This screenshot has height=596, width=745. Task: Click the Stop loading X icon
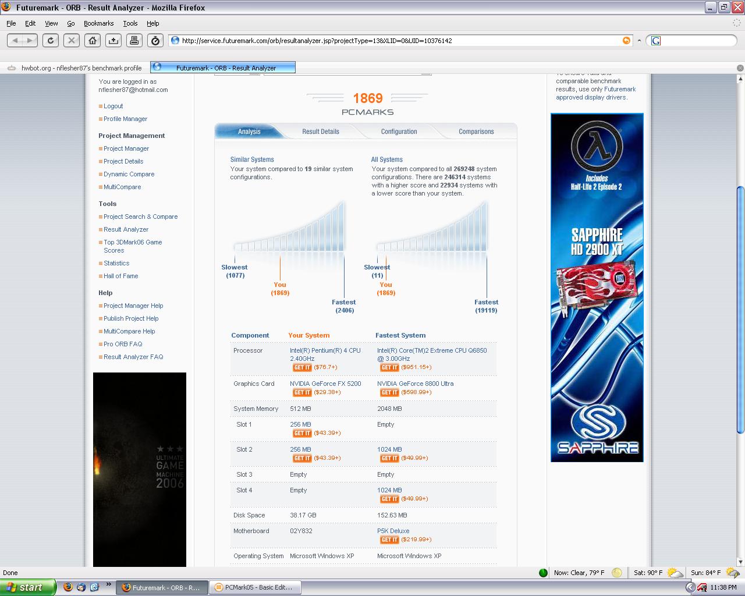tap(72, 40)
